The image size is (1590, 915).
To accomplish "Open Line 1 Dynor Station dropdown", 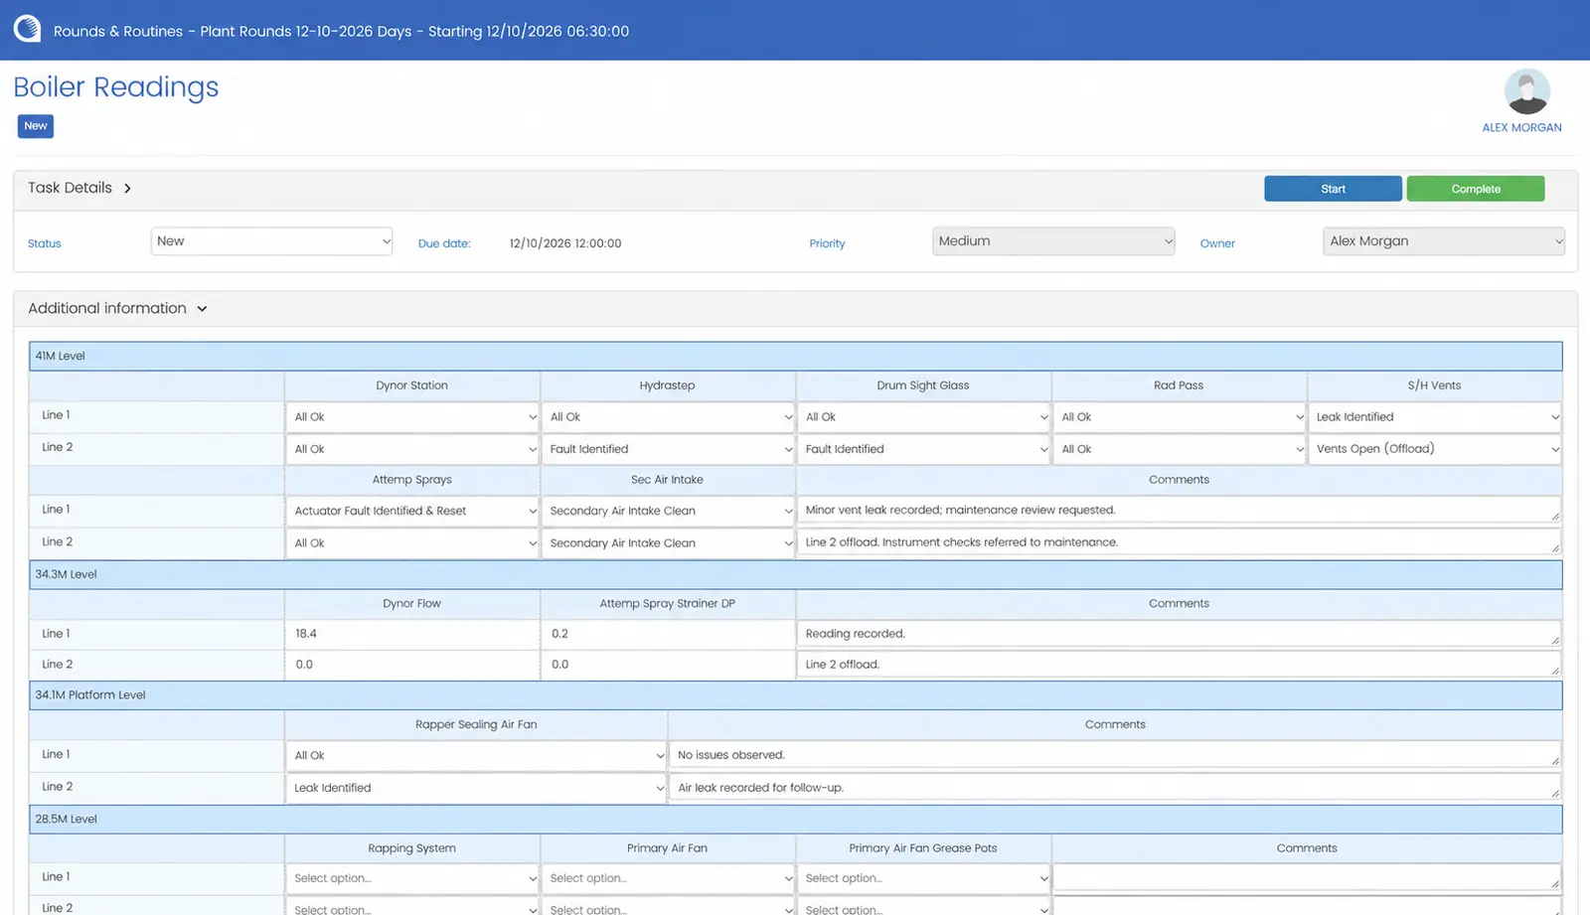I will coord(412,417).
